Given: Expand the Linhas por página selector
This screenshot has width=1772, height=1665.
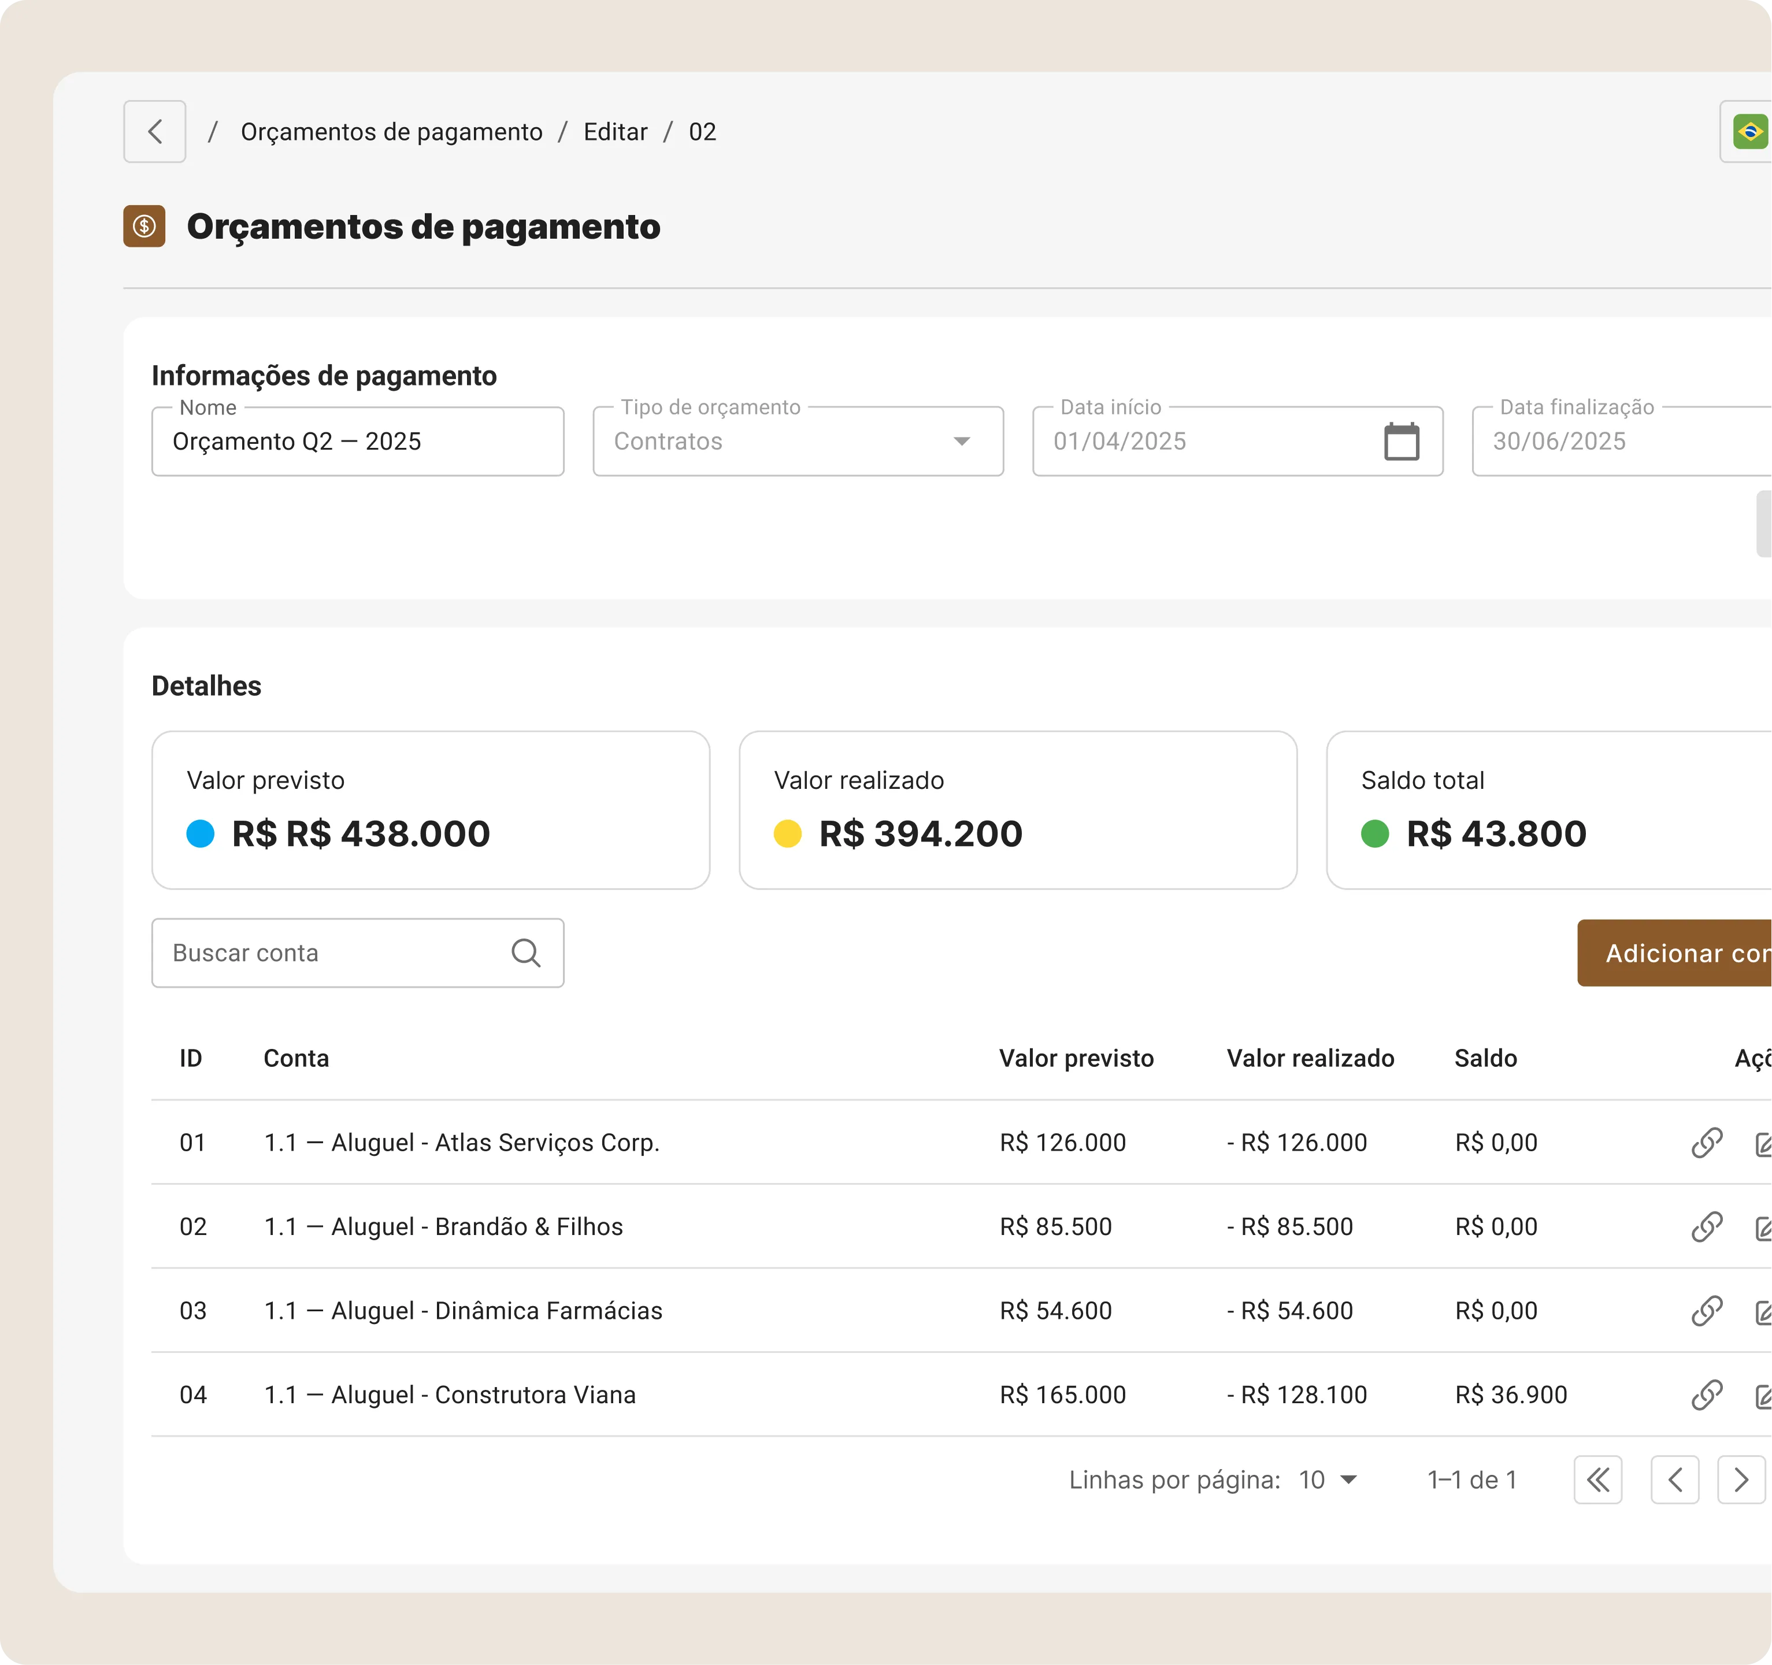Looking at the screenshot, I should [x=1327, y=1479].
